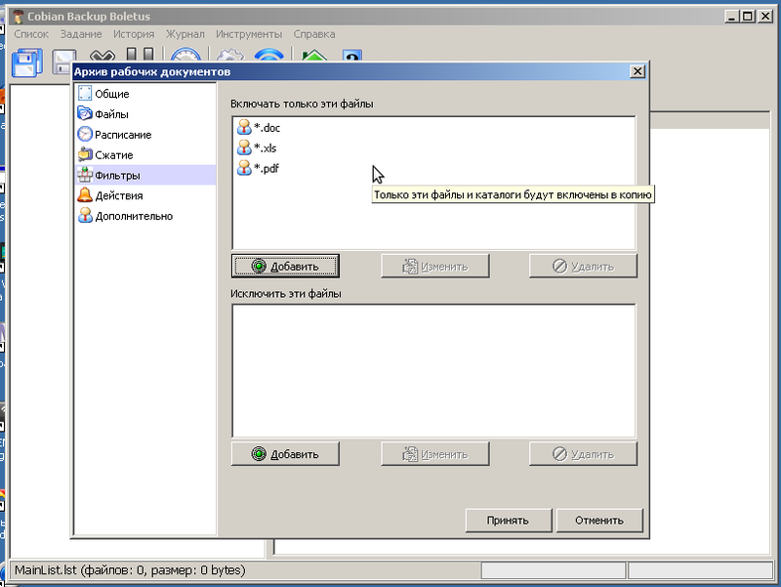
Task: Click Добавить under the include files list
Action: 285,266
